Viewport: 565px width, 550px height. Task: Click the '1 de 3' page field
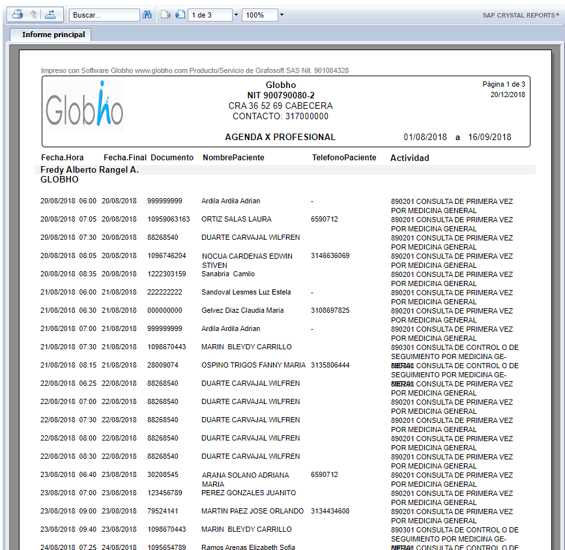pyautogui.click(x=209, y=15)
